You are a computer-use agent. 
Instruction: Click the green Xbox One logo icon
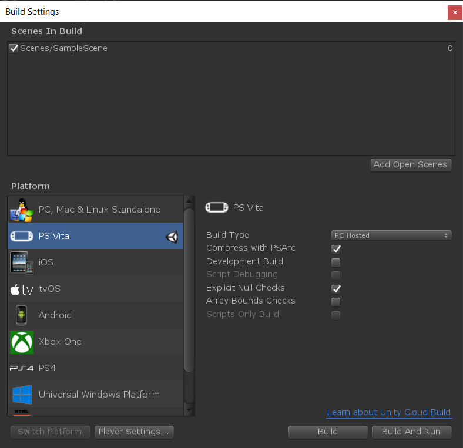22,342
